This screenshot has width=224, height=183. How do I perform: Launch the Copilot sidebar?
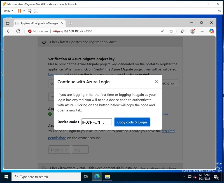(x=212, y=31)
